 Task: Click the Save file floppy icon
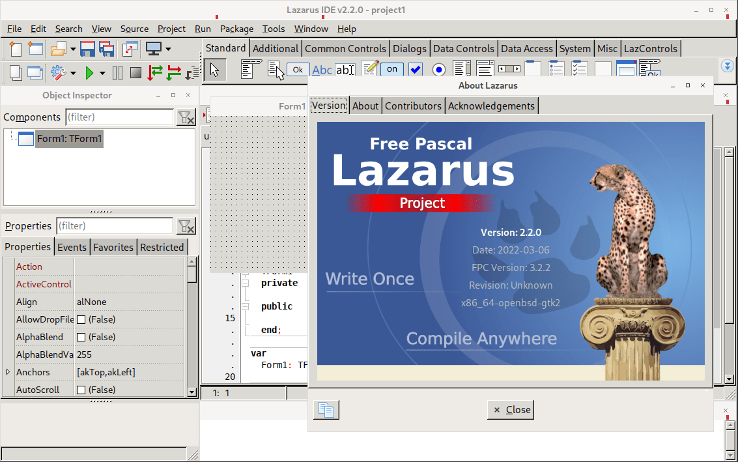point(87,49)
